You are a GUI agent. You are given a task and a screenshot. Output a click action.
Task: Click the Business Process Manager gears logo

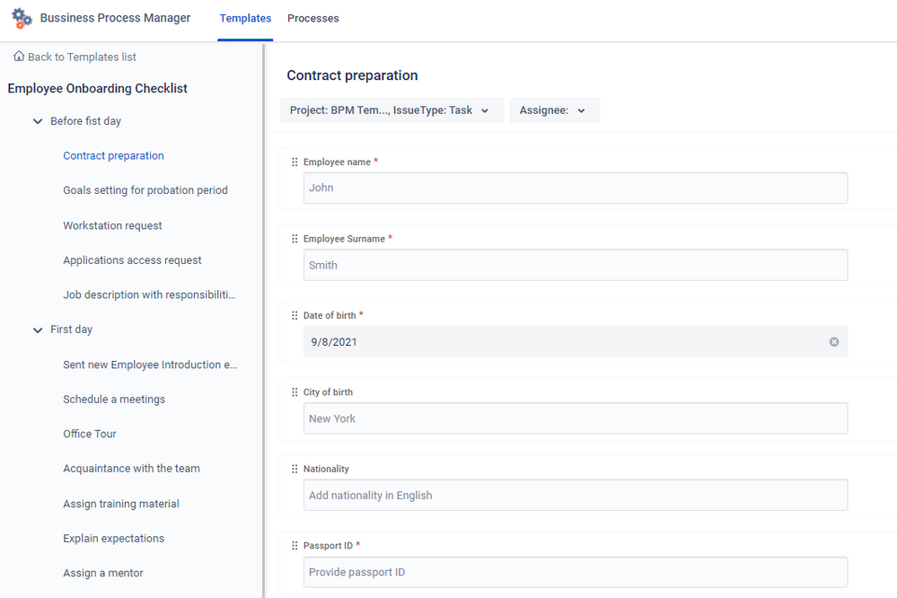[22, 18]
